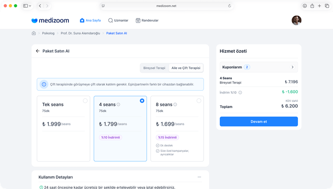Click info icon next to 8 seans
This screenshot has width=333, height=189.
click(x=175, y=105)
